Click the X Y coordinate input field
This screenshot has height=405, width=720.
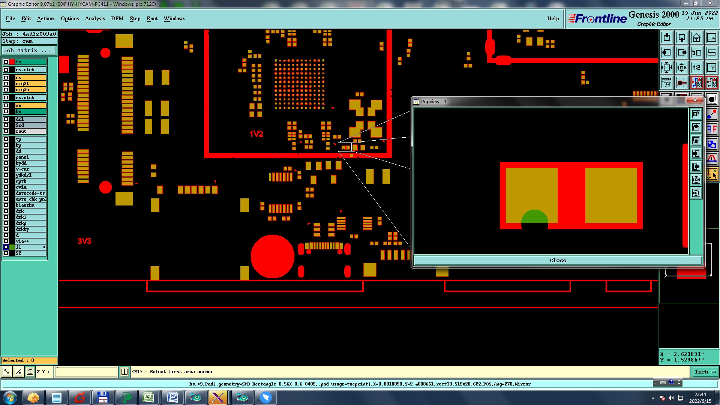86,372
